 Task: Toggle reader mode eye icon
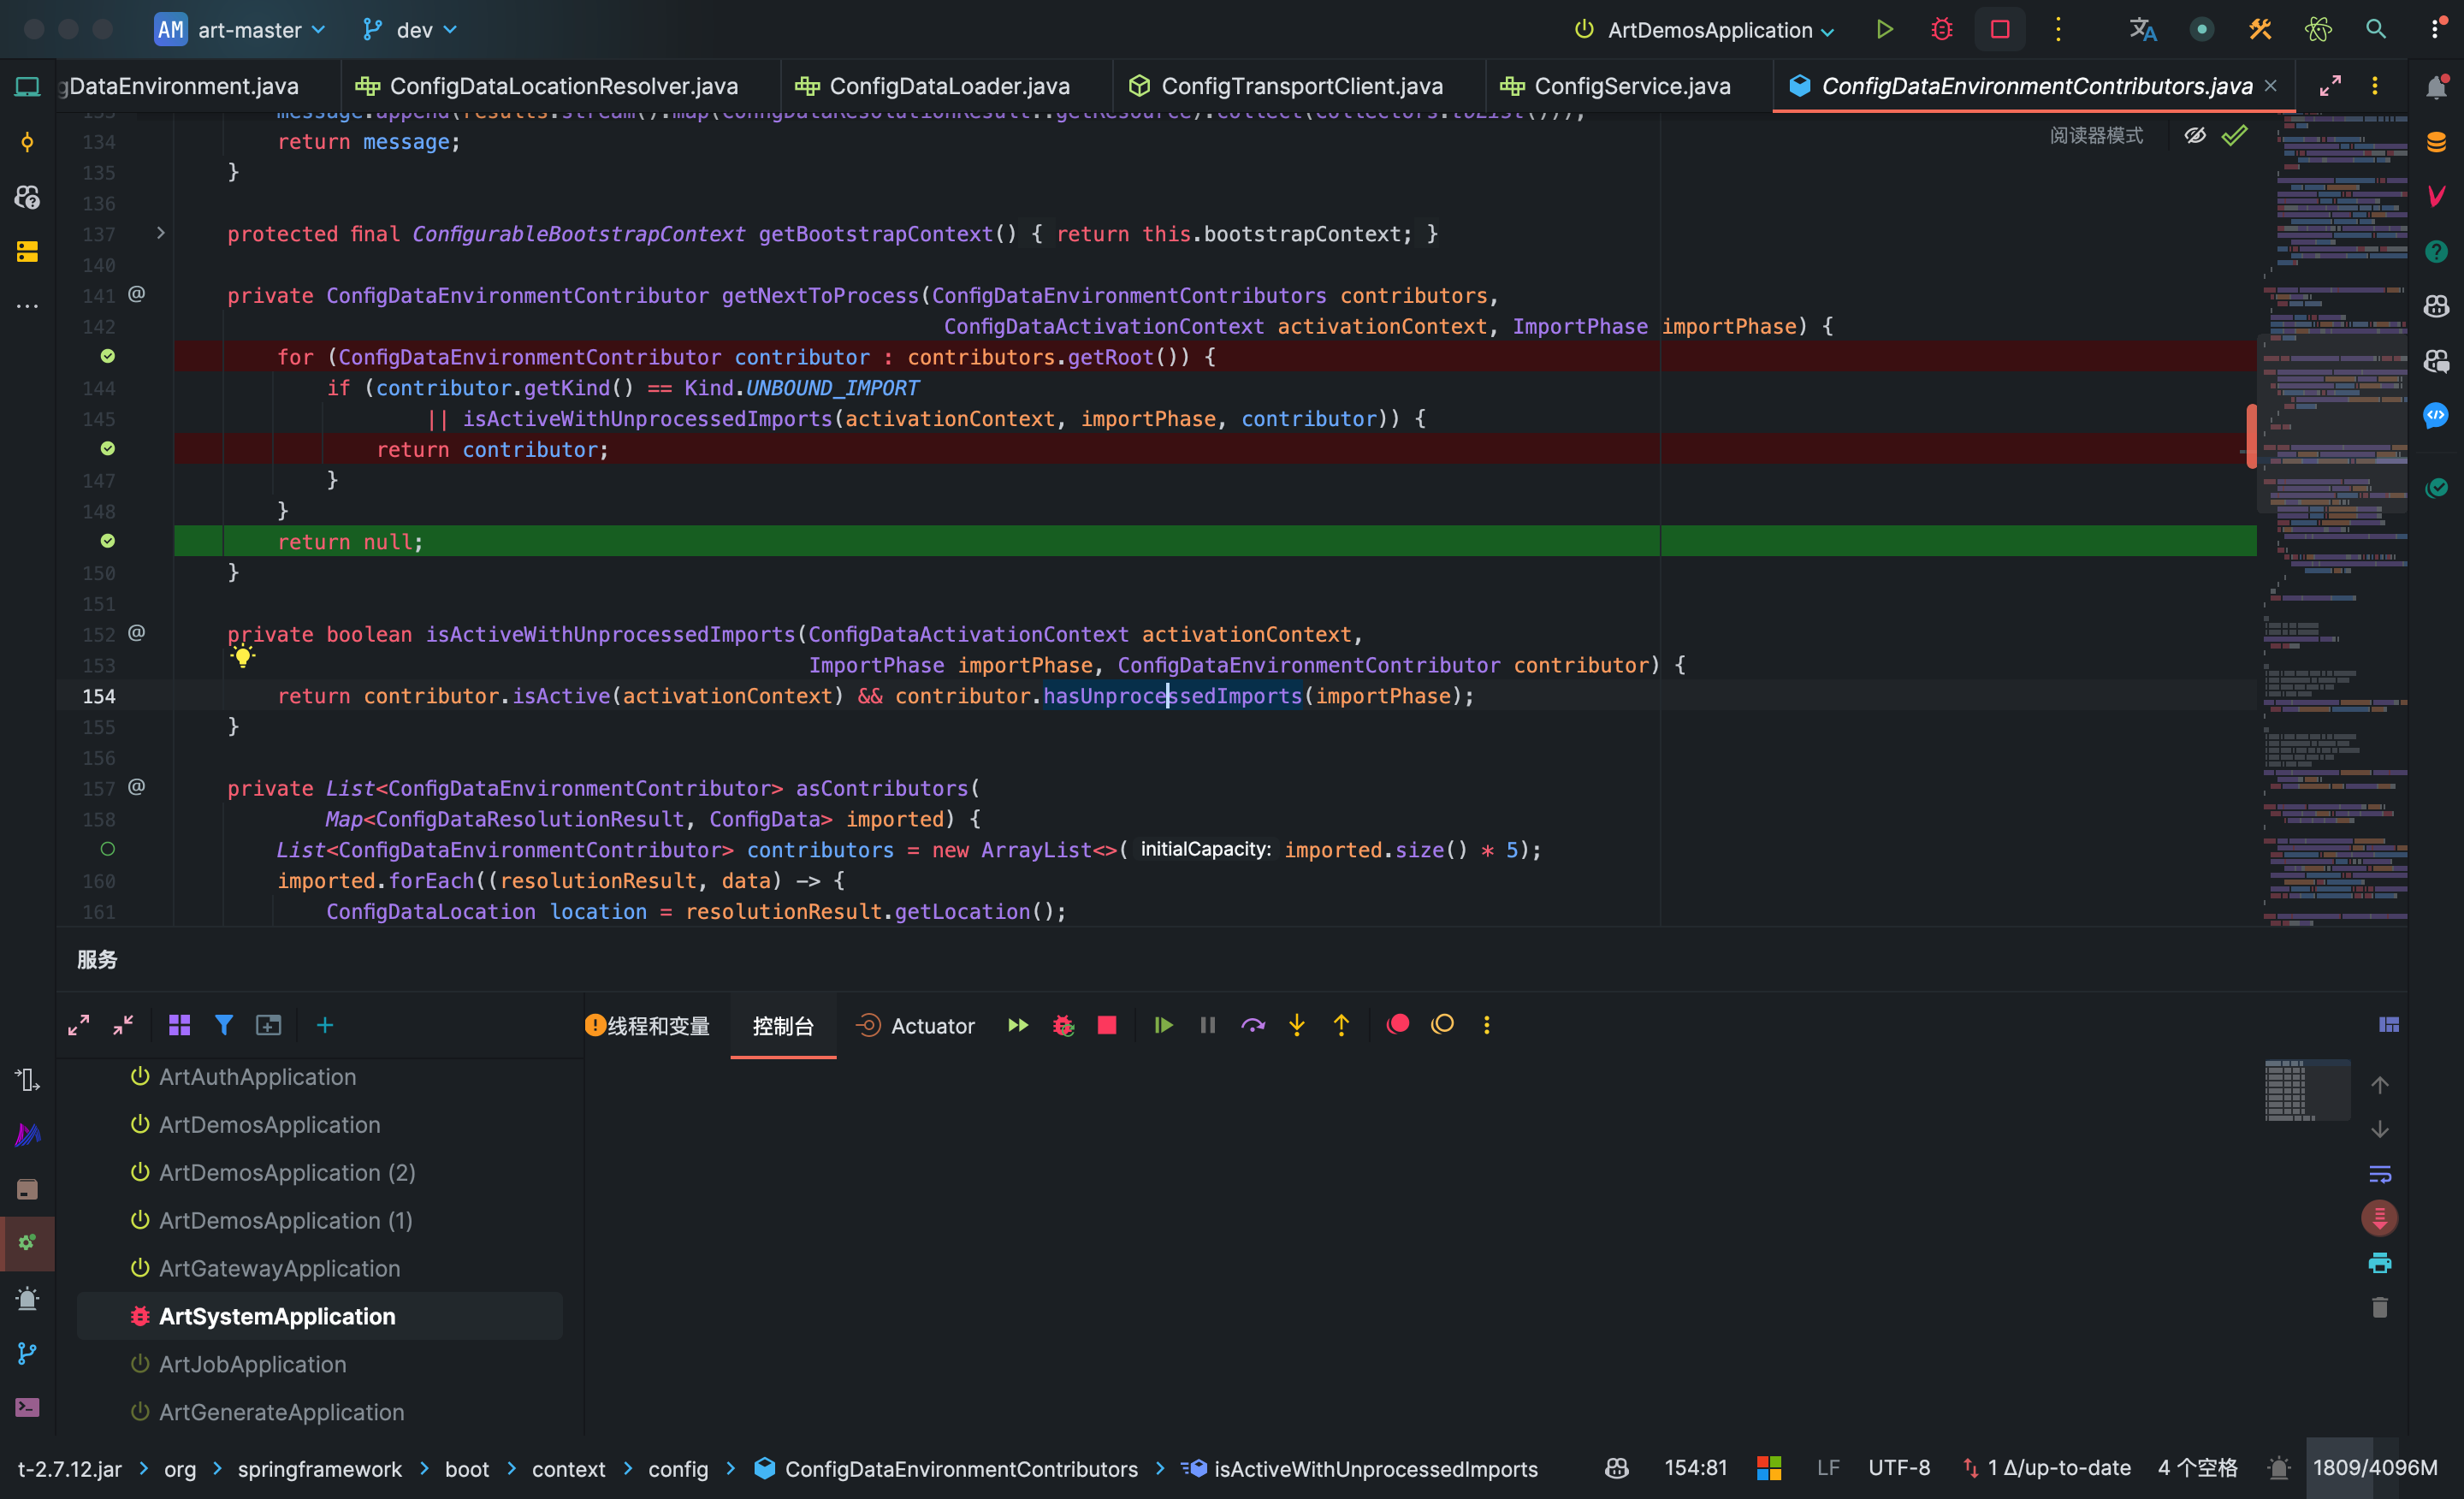point(2194,135)
